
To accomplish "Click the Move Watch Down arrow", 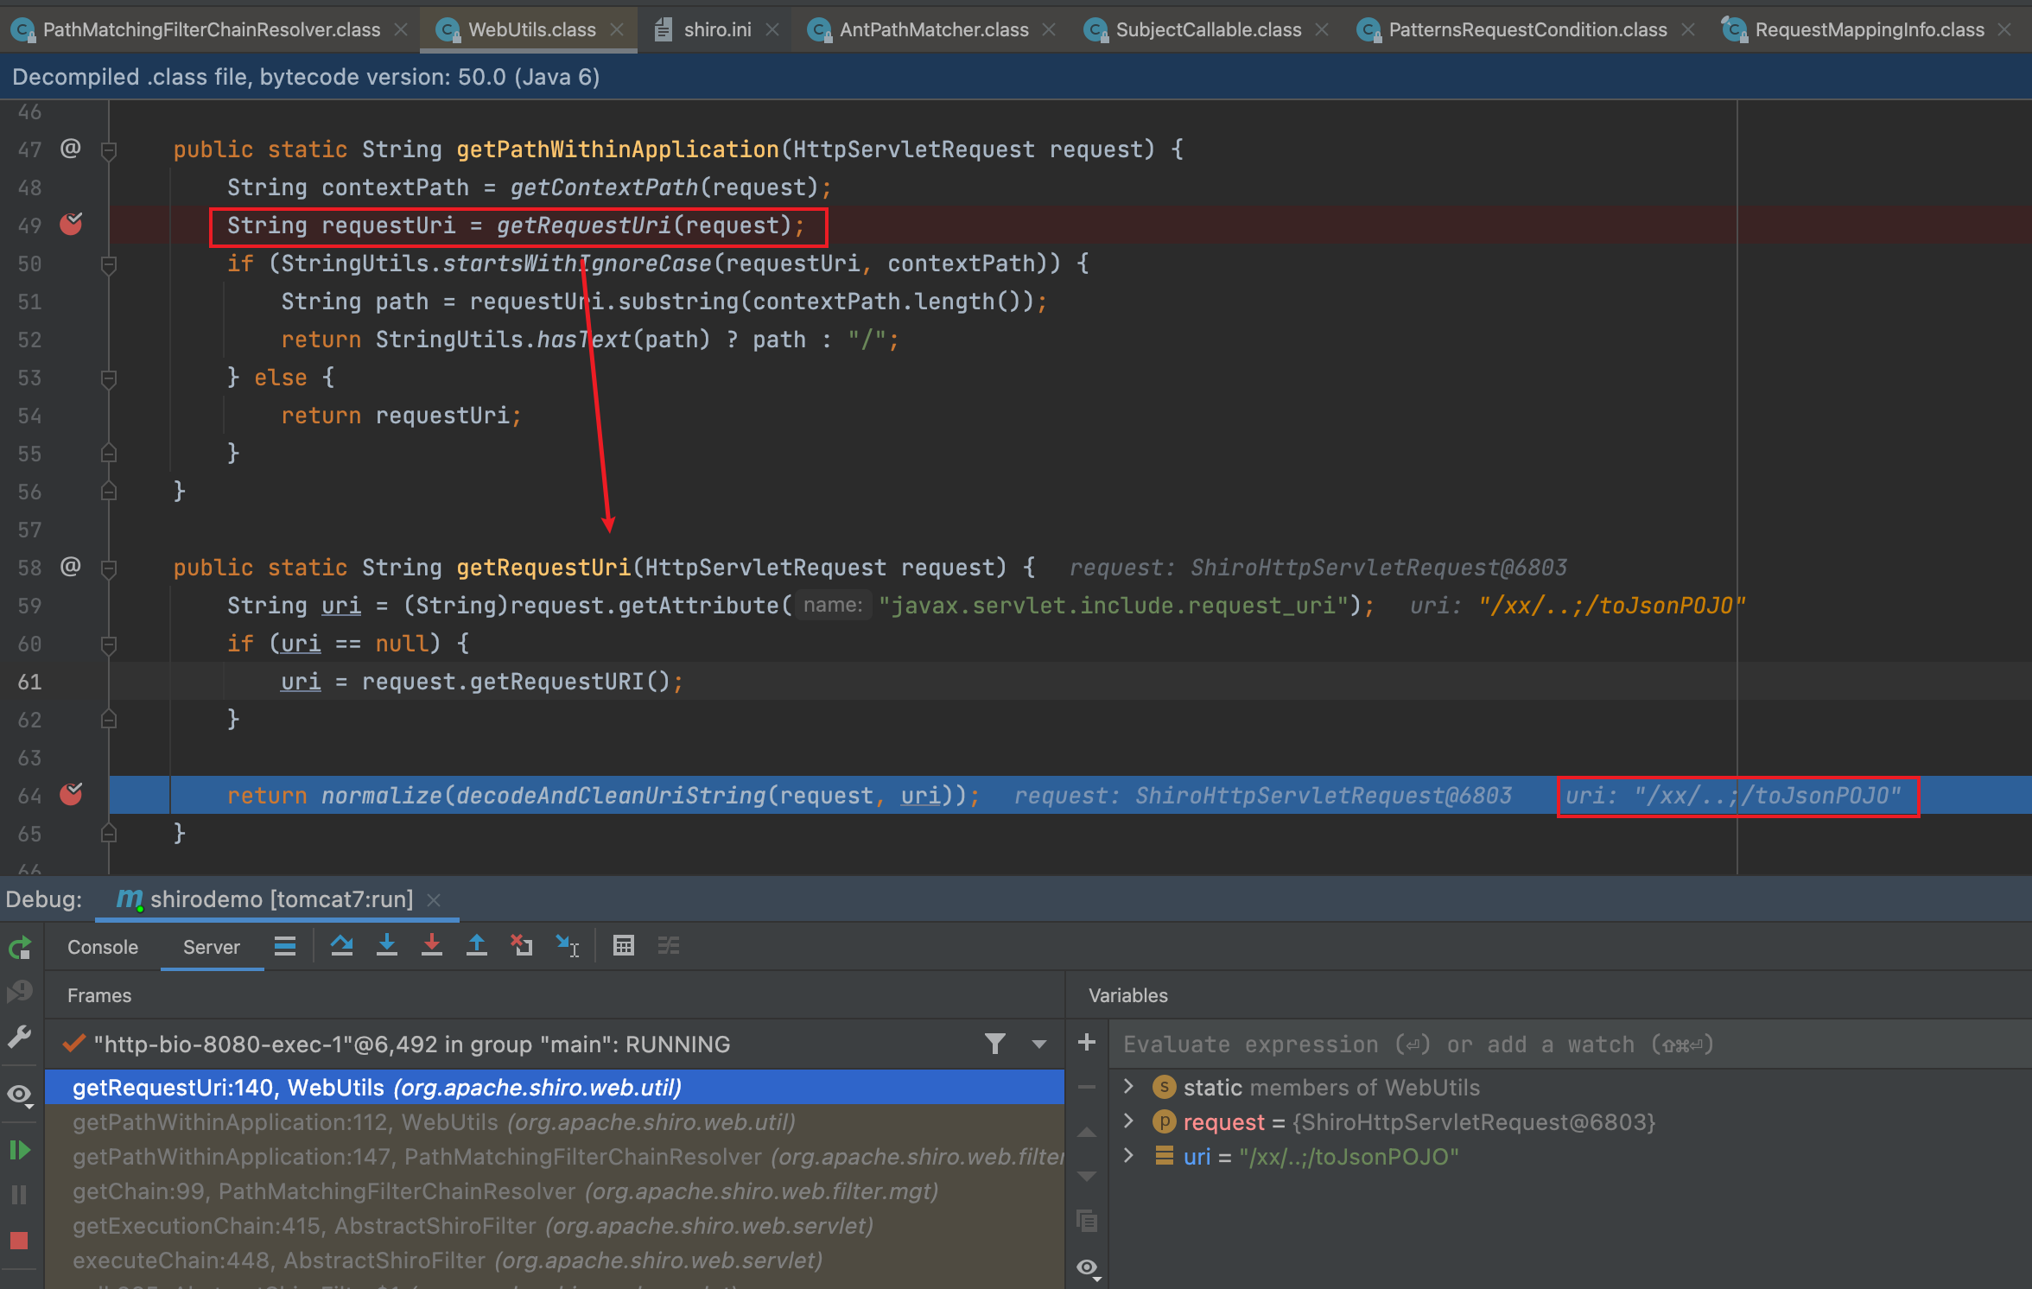I will tap(1087, 1177).
